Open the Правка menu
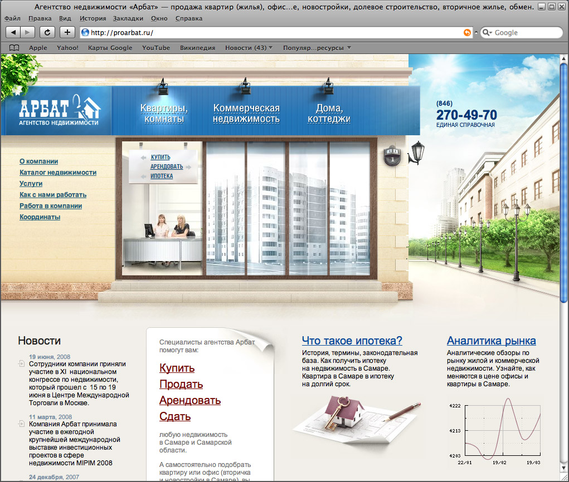This screenshot has width=569, height=482. [x=40, y=18]
